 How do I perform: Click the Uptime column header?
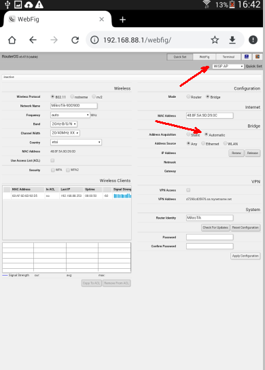tap(93, 189)
